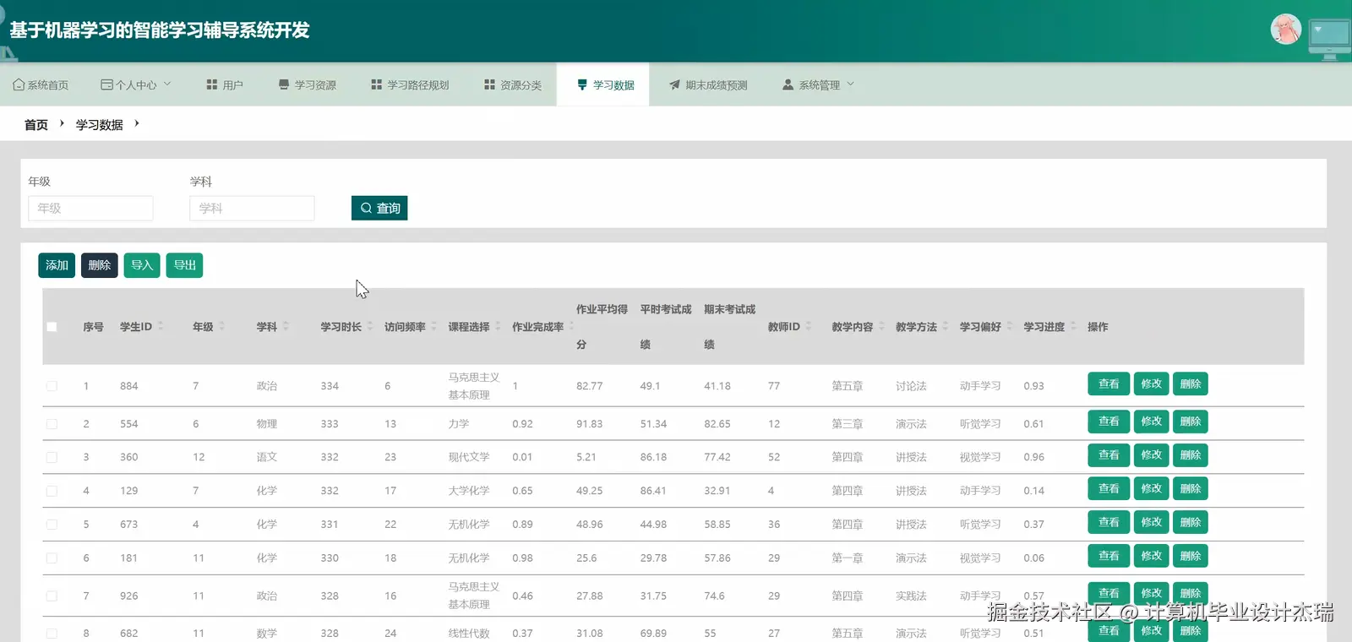Open the 系统首页 home menu item
The image size is (1352, 642).
[41, 84]
